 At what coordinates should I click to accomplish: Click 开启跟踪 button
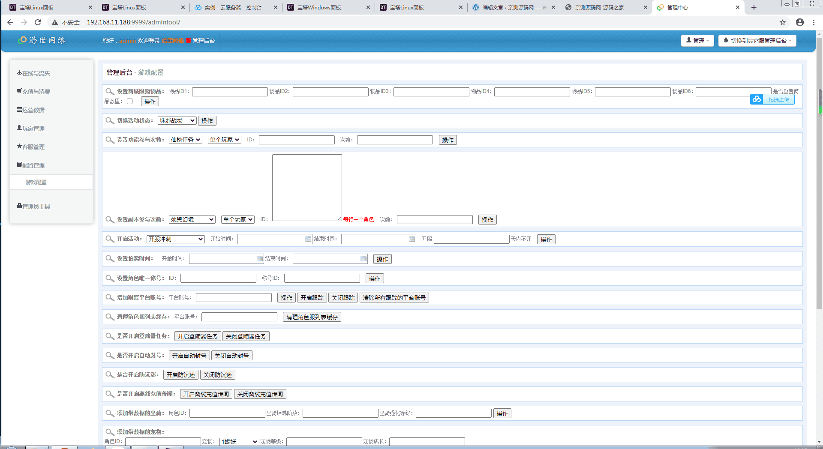coord(312,298)
